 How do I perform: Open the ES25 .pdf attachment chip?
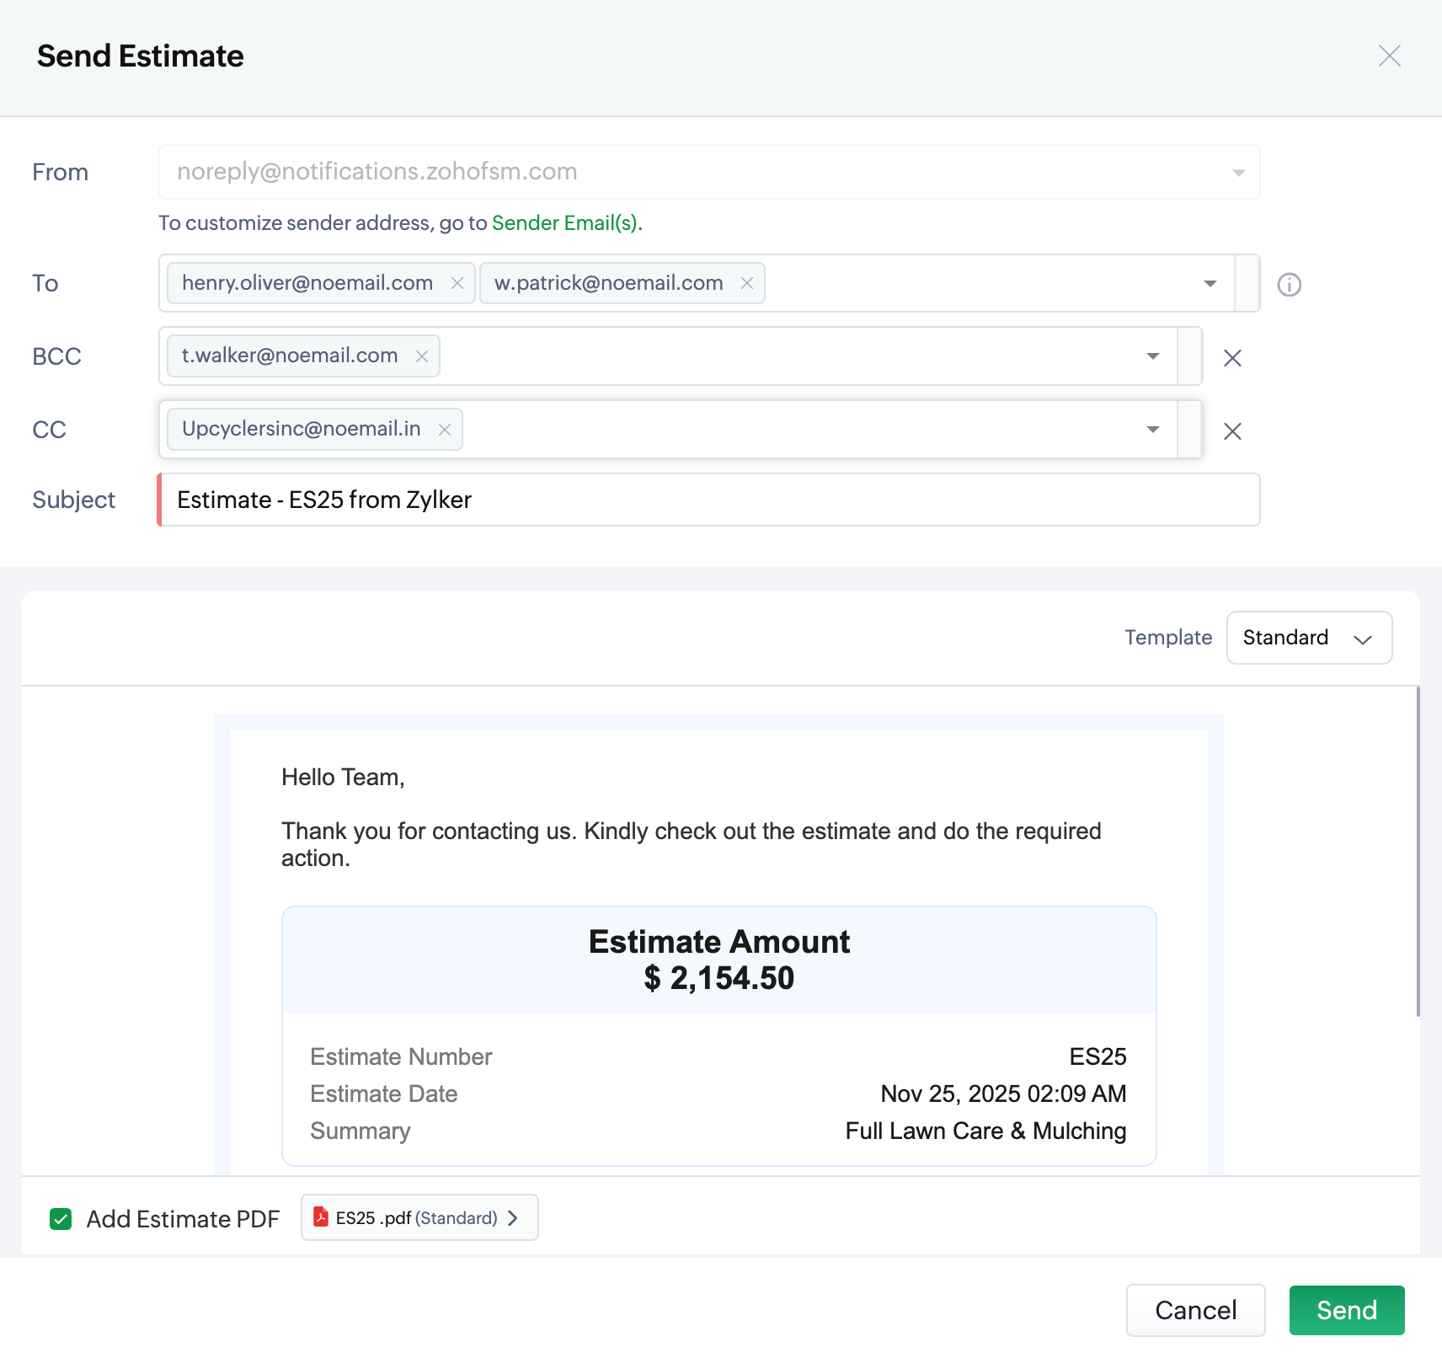pos(419,1218)
